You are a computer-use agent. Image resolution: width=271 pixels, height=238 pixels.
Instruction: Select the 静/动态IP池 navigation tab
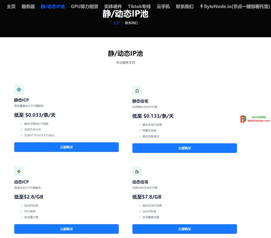[53, 6]
